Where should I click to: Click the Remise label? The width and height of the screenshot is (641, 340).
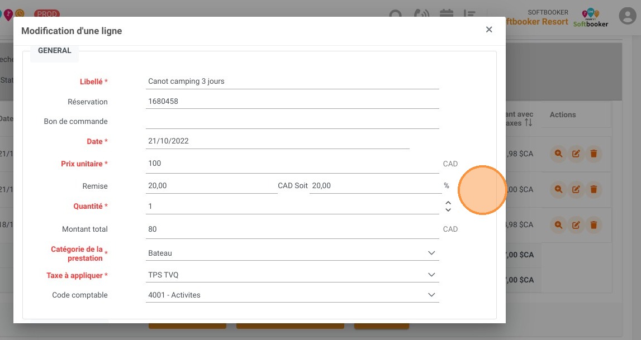coord(95,186)
